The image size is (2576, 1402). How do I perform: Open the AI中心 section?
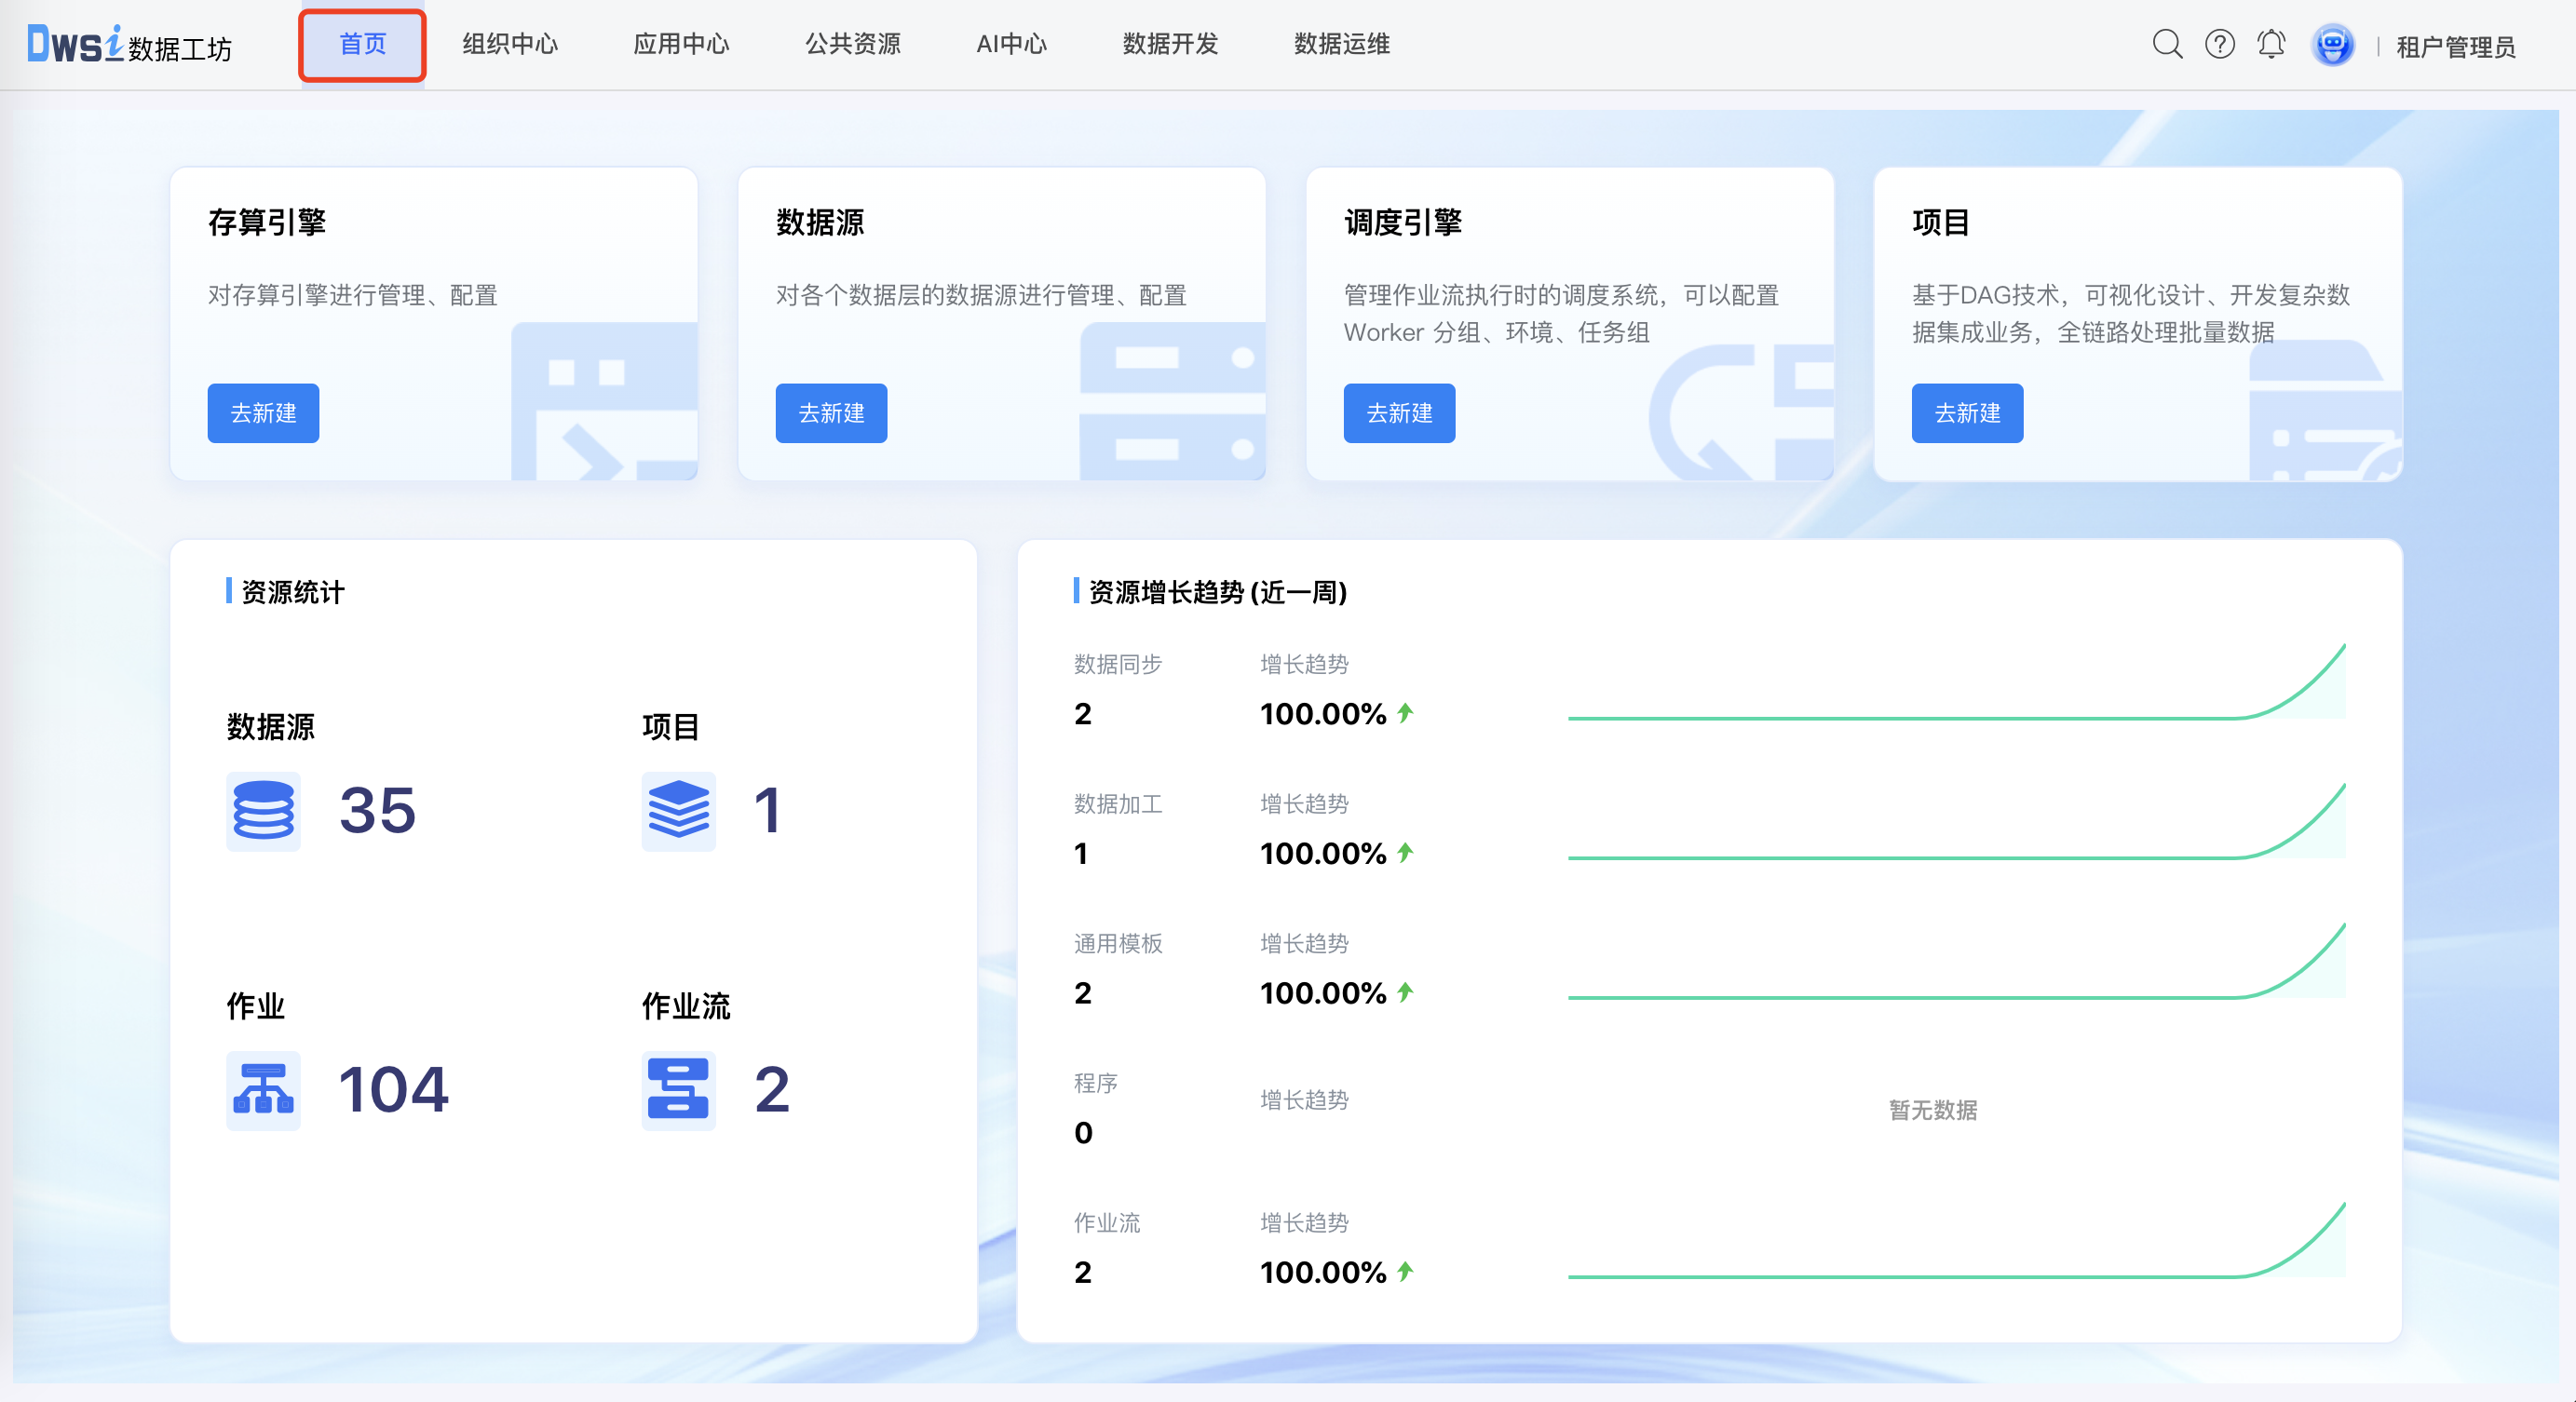pos(1011,44)
